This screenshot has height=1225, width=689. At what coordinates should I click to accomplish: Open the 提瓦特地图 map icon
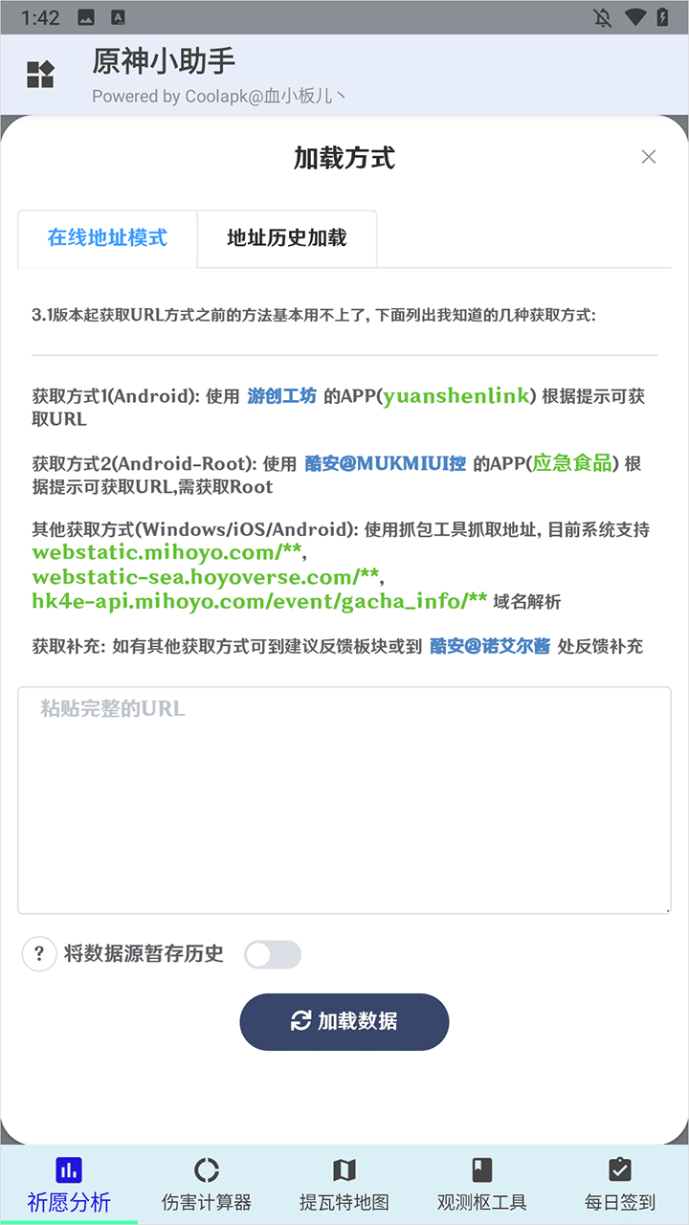tap(344, 1169)
